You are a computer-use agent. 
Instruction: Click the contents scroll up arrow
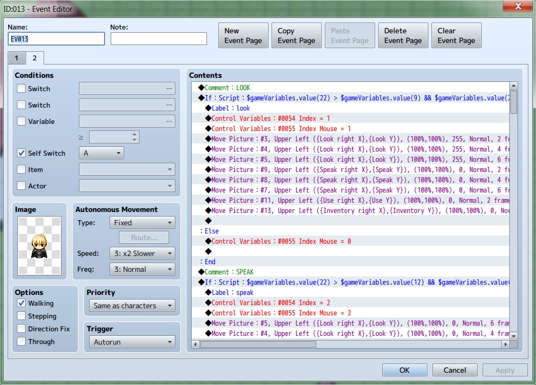[513, 85]
